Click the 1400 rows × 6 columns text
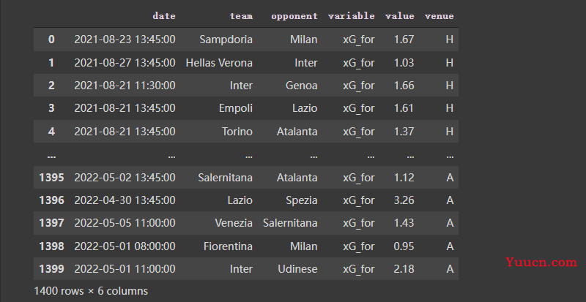The height and width of the screenshot is (302, 586). point(91,291)
